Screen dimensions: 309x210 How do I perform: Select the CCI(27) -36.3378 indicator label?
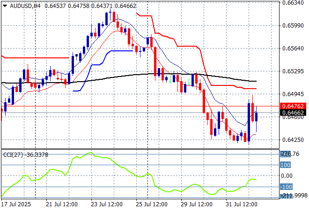point(26,155)
